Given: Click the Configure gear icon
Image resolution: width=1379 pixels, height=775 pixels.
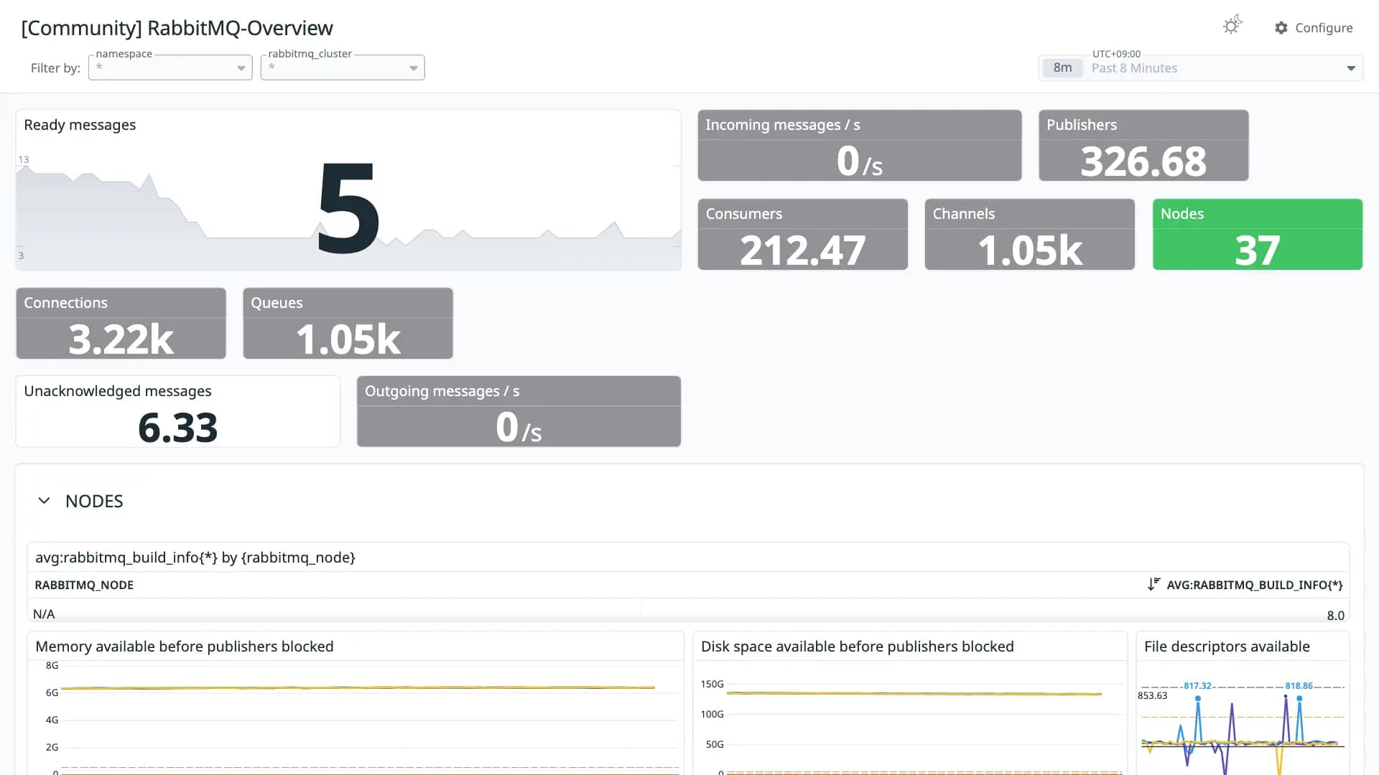Looking at the screenshot, I should (1281, 28).
